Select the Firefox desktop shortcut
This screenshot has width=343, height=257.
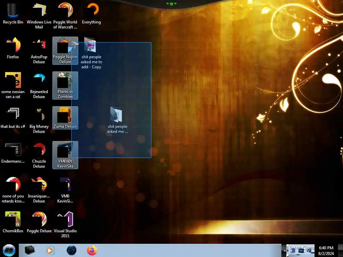click(13, 49)
